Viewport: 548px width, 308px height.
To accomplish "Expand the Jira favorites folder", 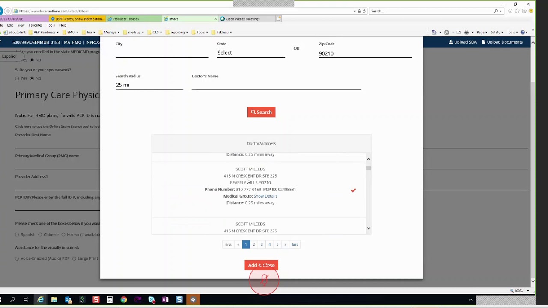I will (88, 32).
